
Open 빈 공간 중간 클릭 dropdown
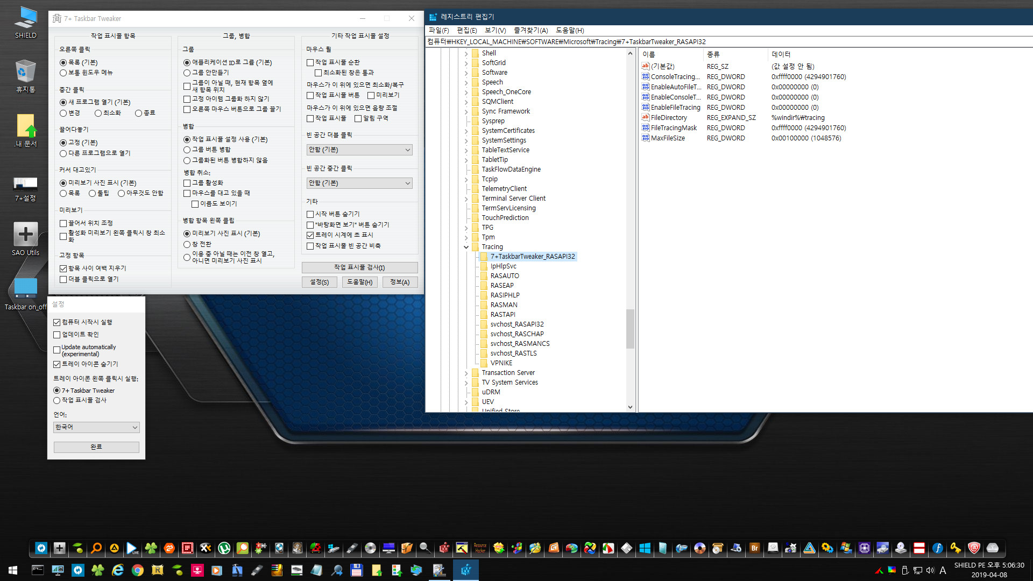point(359,183)
